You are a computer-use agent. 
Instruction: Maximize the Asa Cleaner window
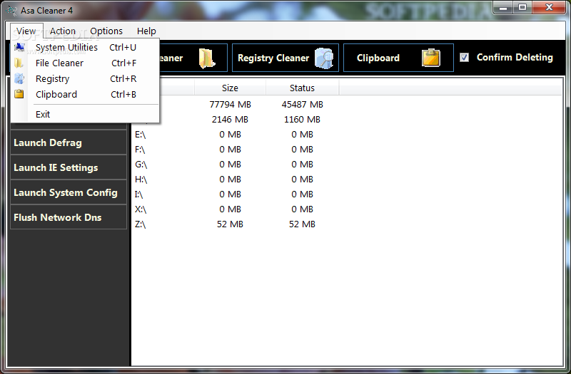pos(522,7)
